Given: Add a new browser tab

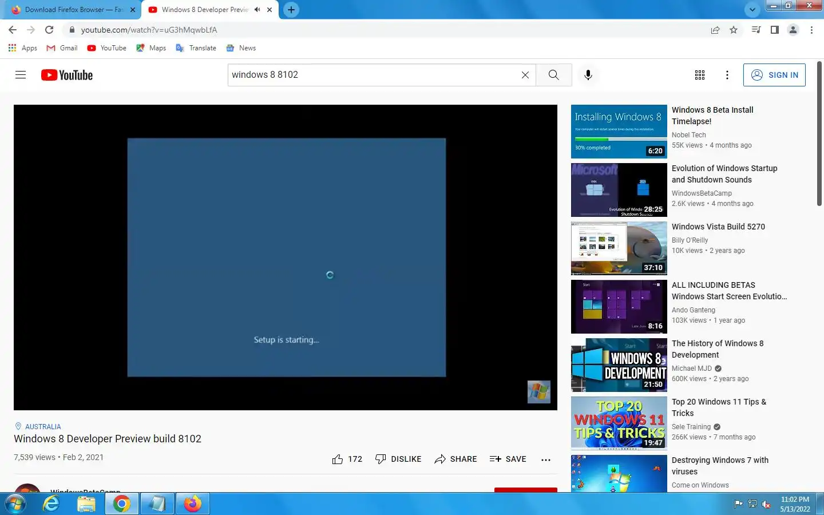Looking at the screenshot, I should click(x=291, y=10).
